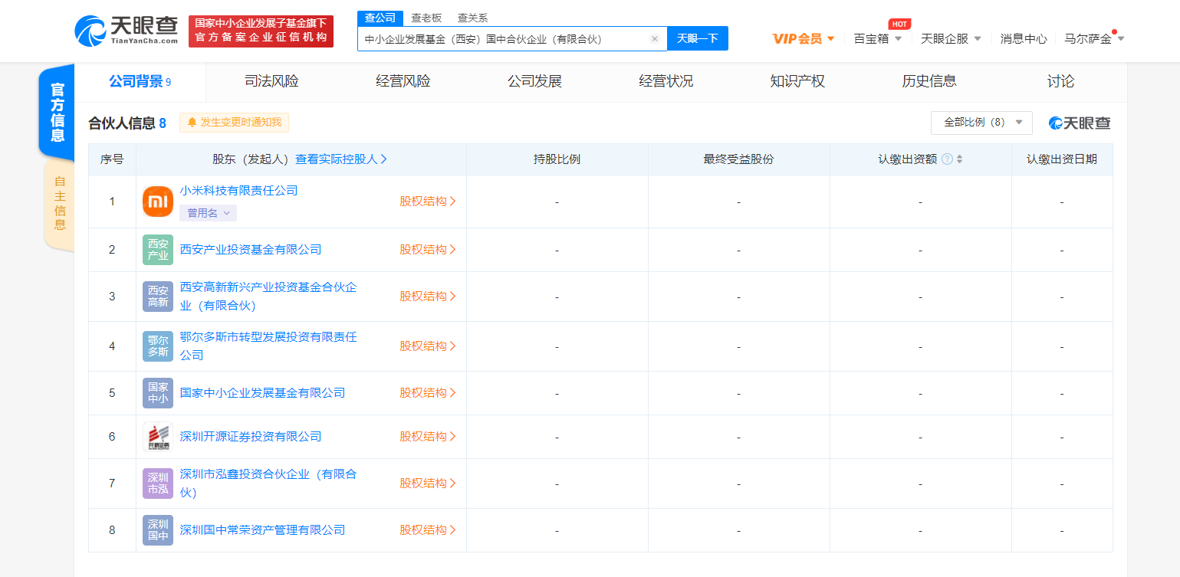View 股权结构 for 鄂尔多斯市转型发展
Viewport: 1180px width, 577px height.
[428, 346]
